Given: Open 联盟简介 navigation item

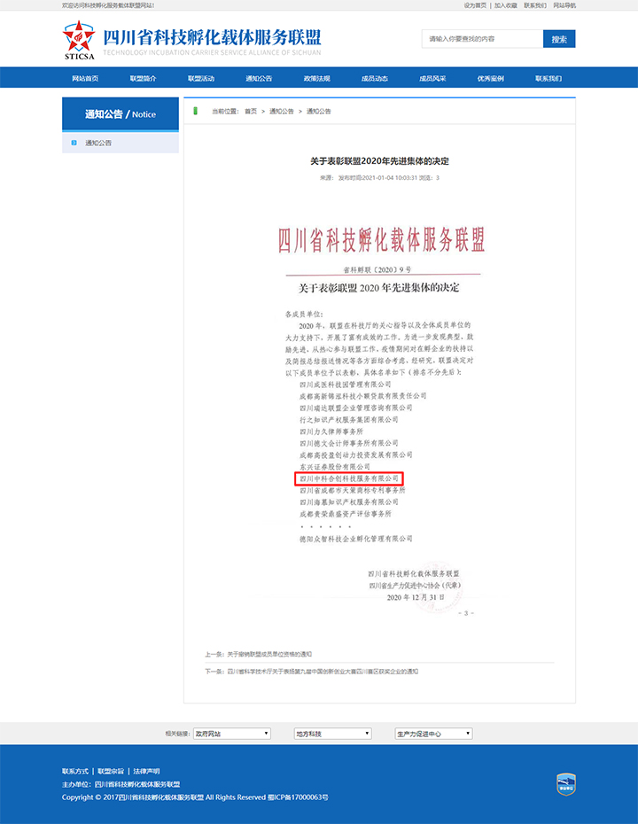Looking at the screenshot, I should (x=143, y=78).
